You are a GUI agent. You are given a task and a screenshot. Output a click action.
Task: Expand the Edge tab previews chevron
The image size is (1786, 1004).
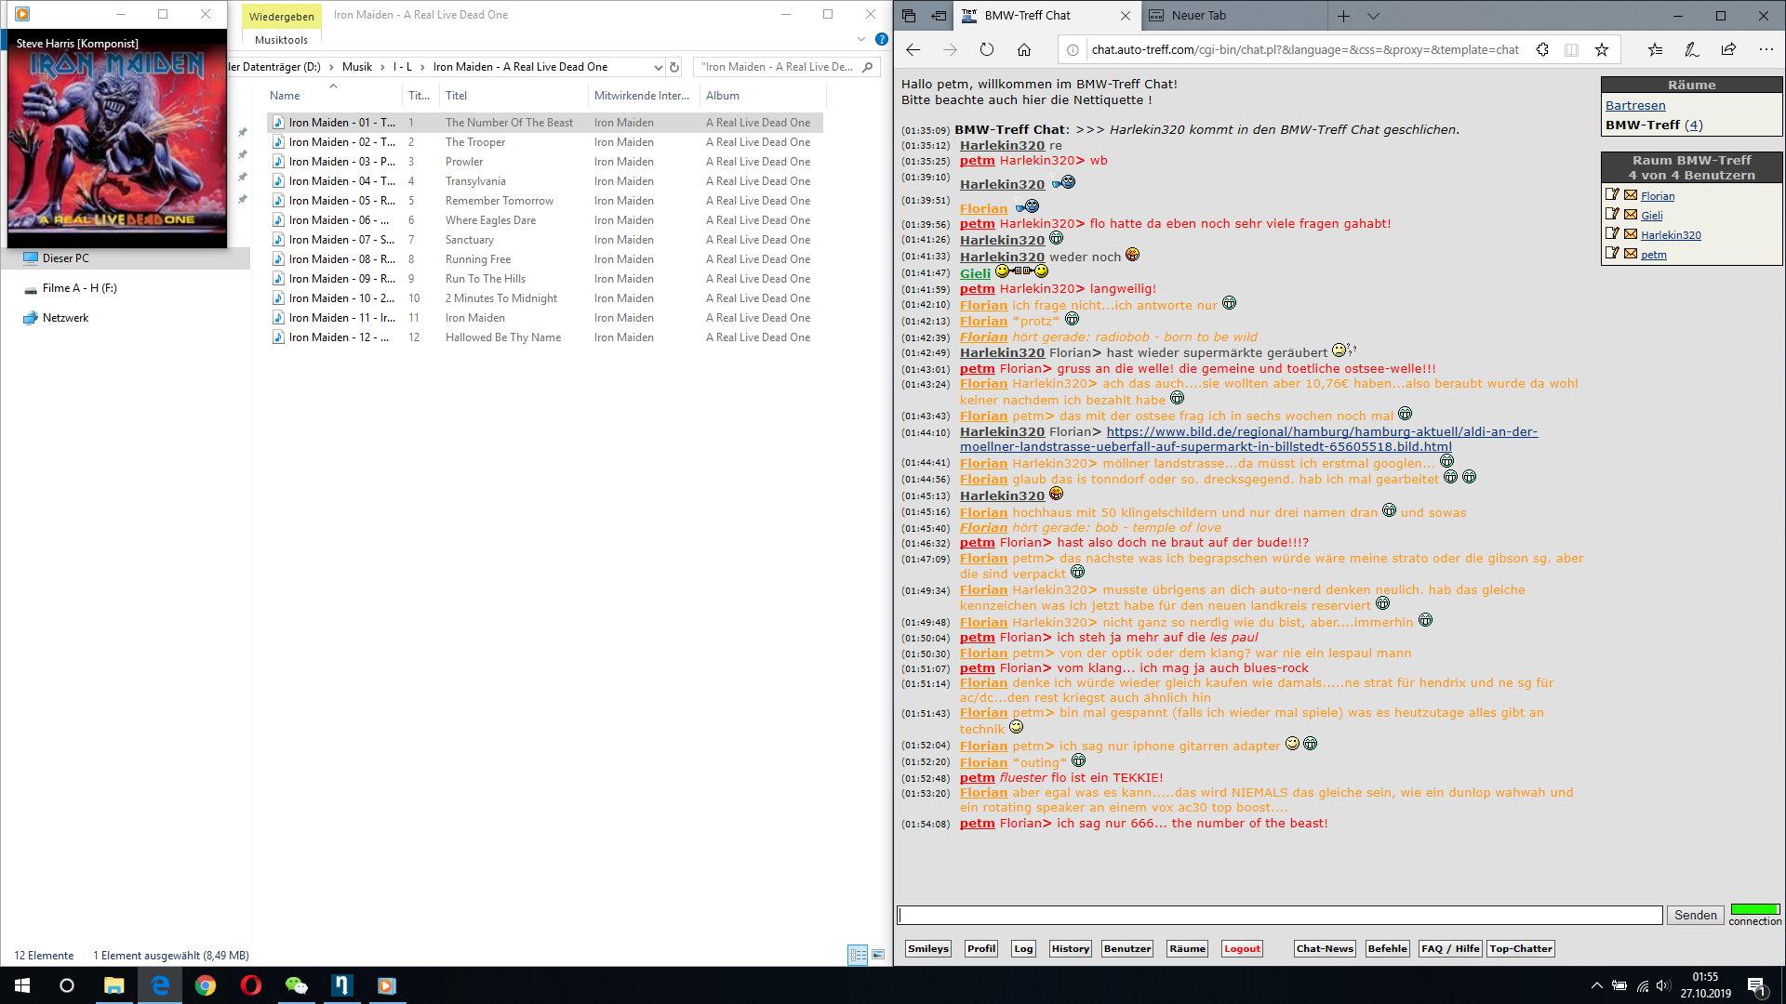pyautogui.click(x=1373, y=15)
